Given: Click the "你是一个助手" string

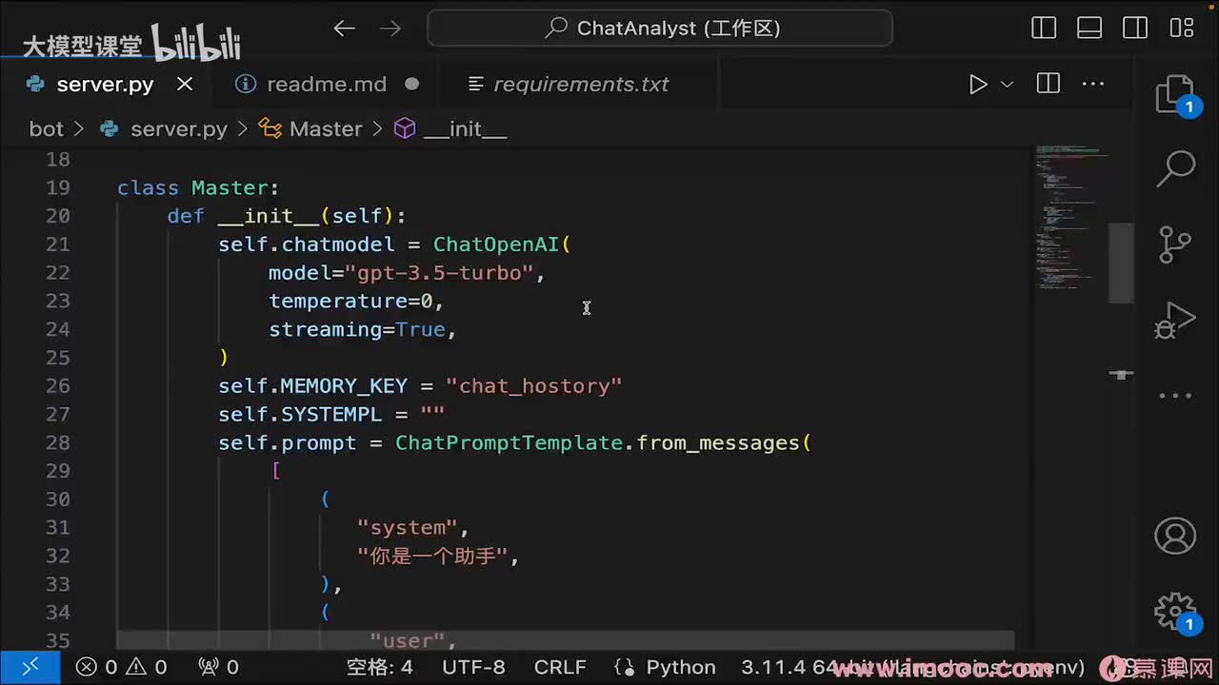Looking at the screenshot, I should point(433,557).
